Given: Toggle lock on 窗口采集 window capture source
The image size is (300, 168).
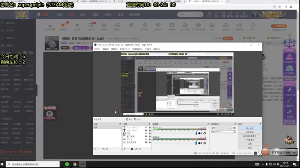Looking at the screenshot, I should click(x=150, y=136).
